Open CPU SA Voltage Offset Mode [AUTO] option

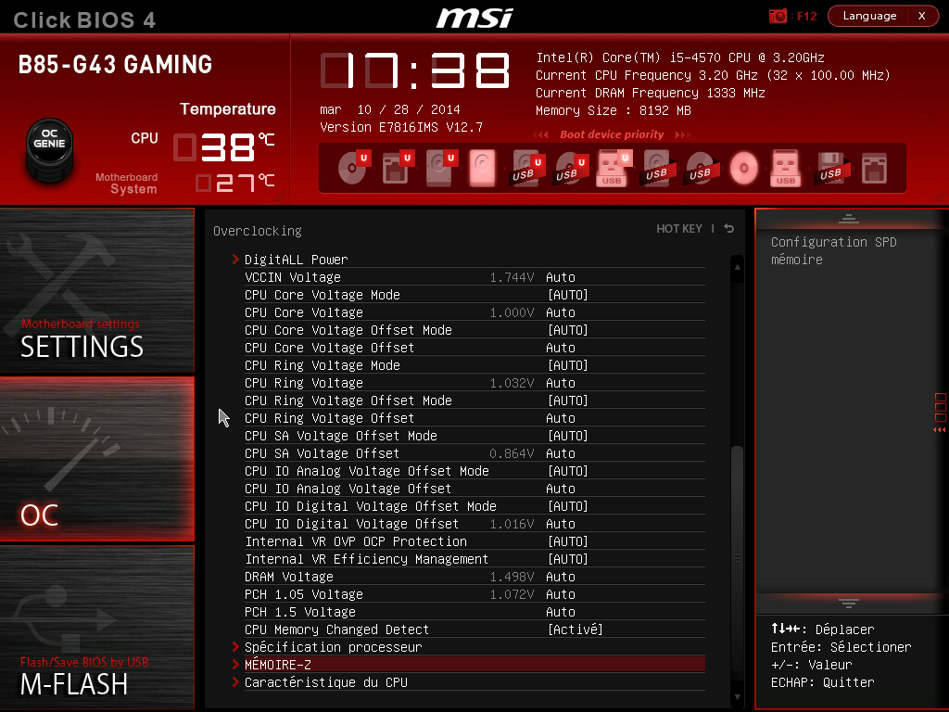pyautogui.click(x=568, y=436)
